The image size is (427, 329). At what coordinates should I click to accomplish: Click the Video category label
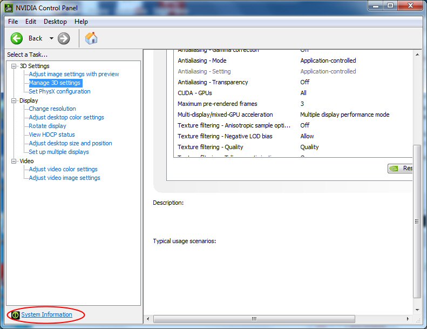coord(26,161)
